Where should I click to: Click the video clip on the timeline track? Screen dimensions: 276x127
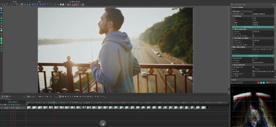click(x=117, y=108)
